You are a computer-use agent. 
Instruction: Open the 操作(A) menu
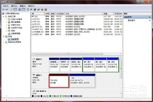click(x=14, y=6)
